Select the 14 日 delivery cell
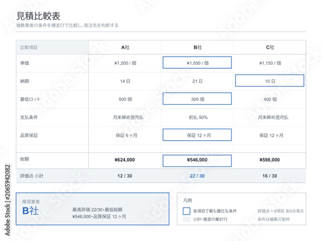 (x=125, y=81)
